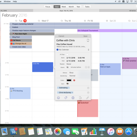
Task: Open App Store from the dock
Action: 128,132
